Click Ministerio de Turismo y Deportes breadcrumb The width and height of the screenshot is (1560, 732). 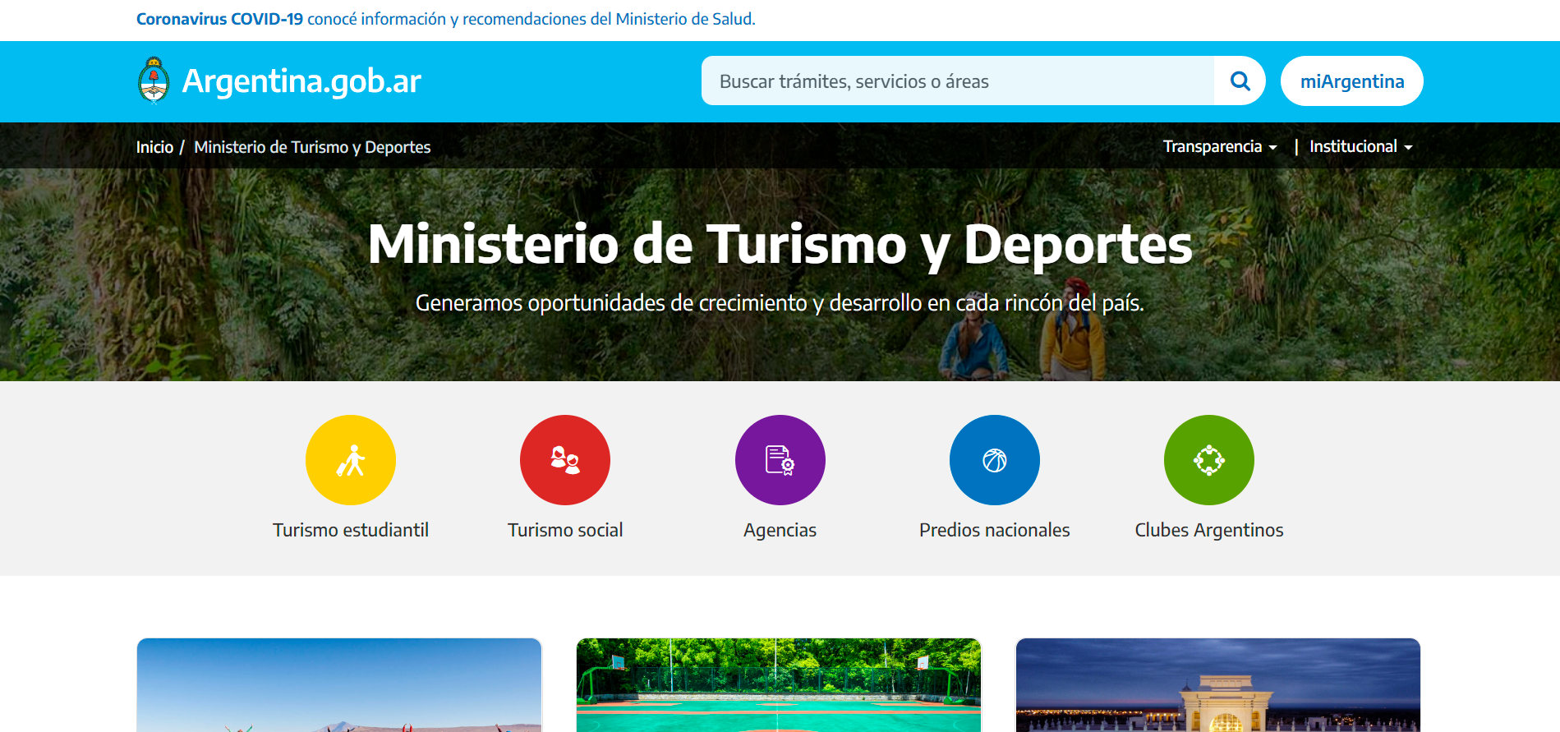[312, 147]
